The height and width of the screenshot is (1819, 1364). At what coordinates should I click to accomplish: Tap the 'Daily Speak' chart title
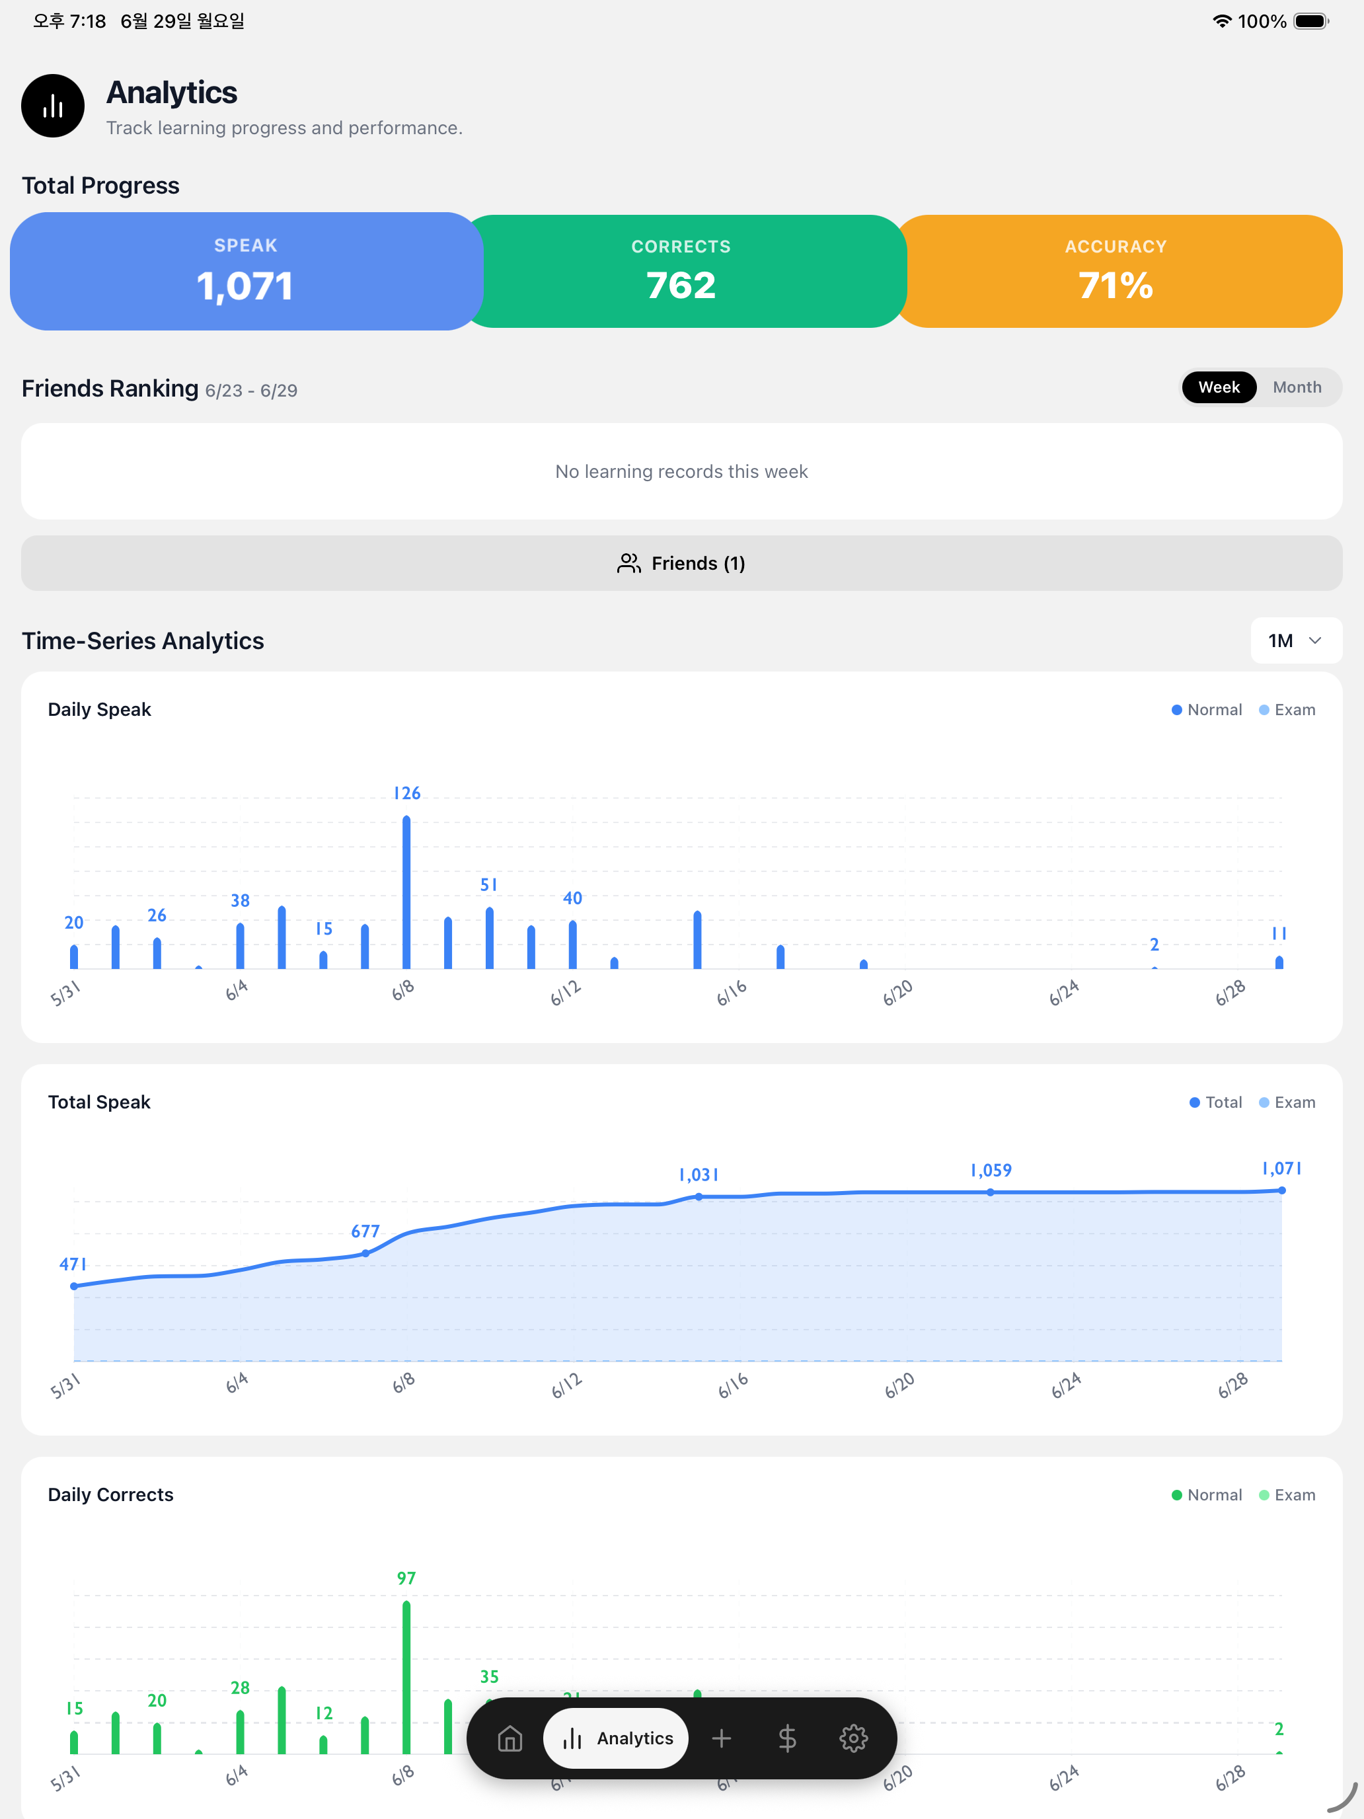coord(100,710)
